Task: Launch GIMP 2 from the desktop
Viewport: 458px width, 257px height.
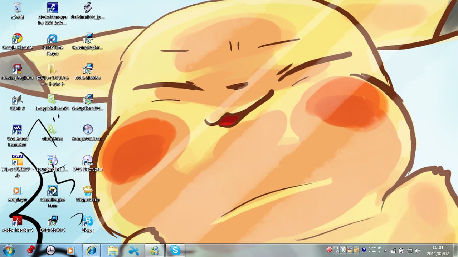Action: pos(17,102)
